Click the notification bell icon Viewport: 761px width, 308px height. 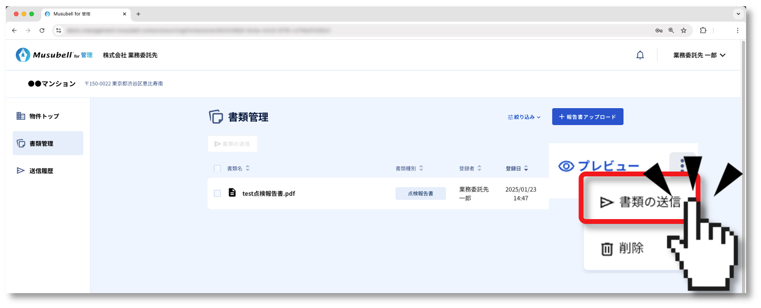[x=640, y=55]
